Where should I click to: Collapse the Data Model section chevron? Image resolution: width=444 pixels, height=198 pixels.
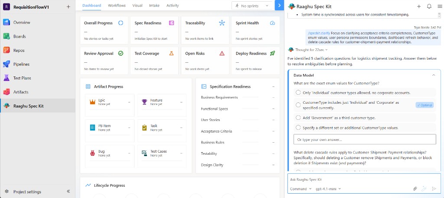[x=433, y=75]
